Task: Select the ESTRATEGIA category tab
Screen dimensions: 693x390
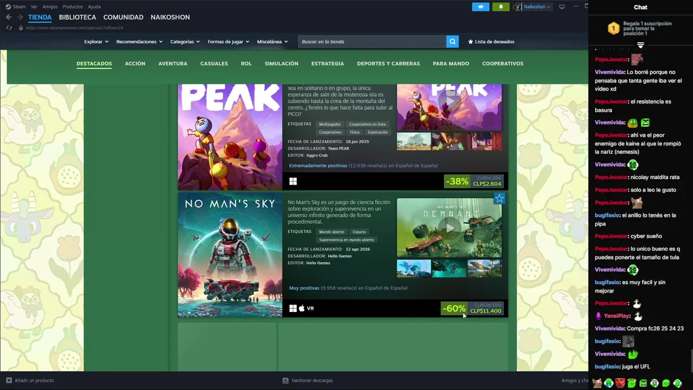Action: tap(328, 63)
